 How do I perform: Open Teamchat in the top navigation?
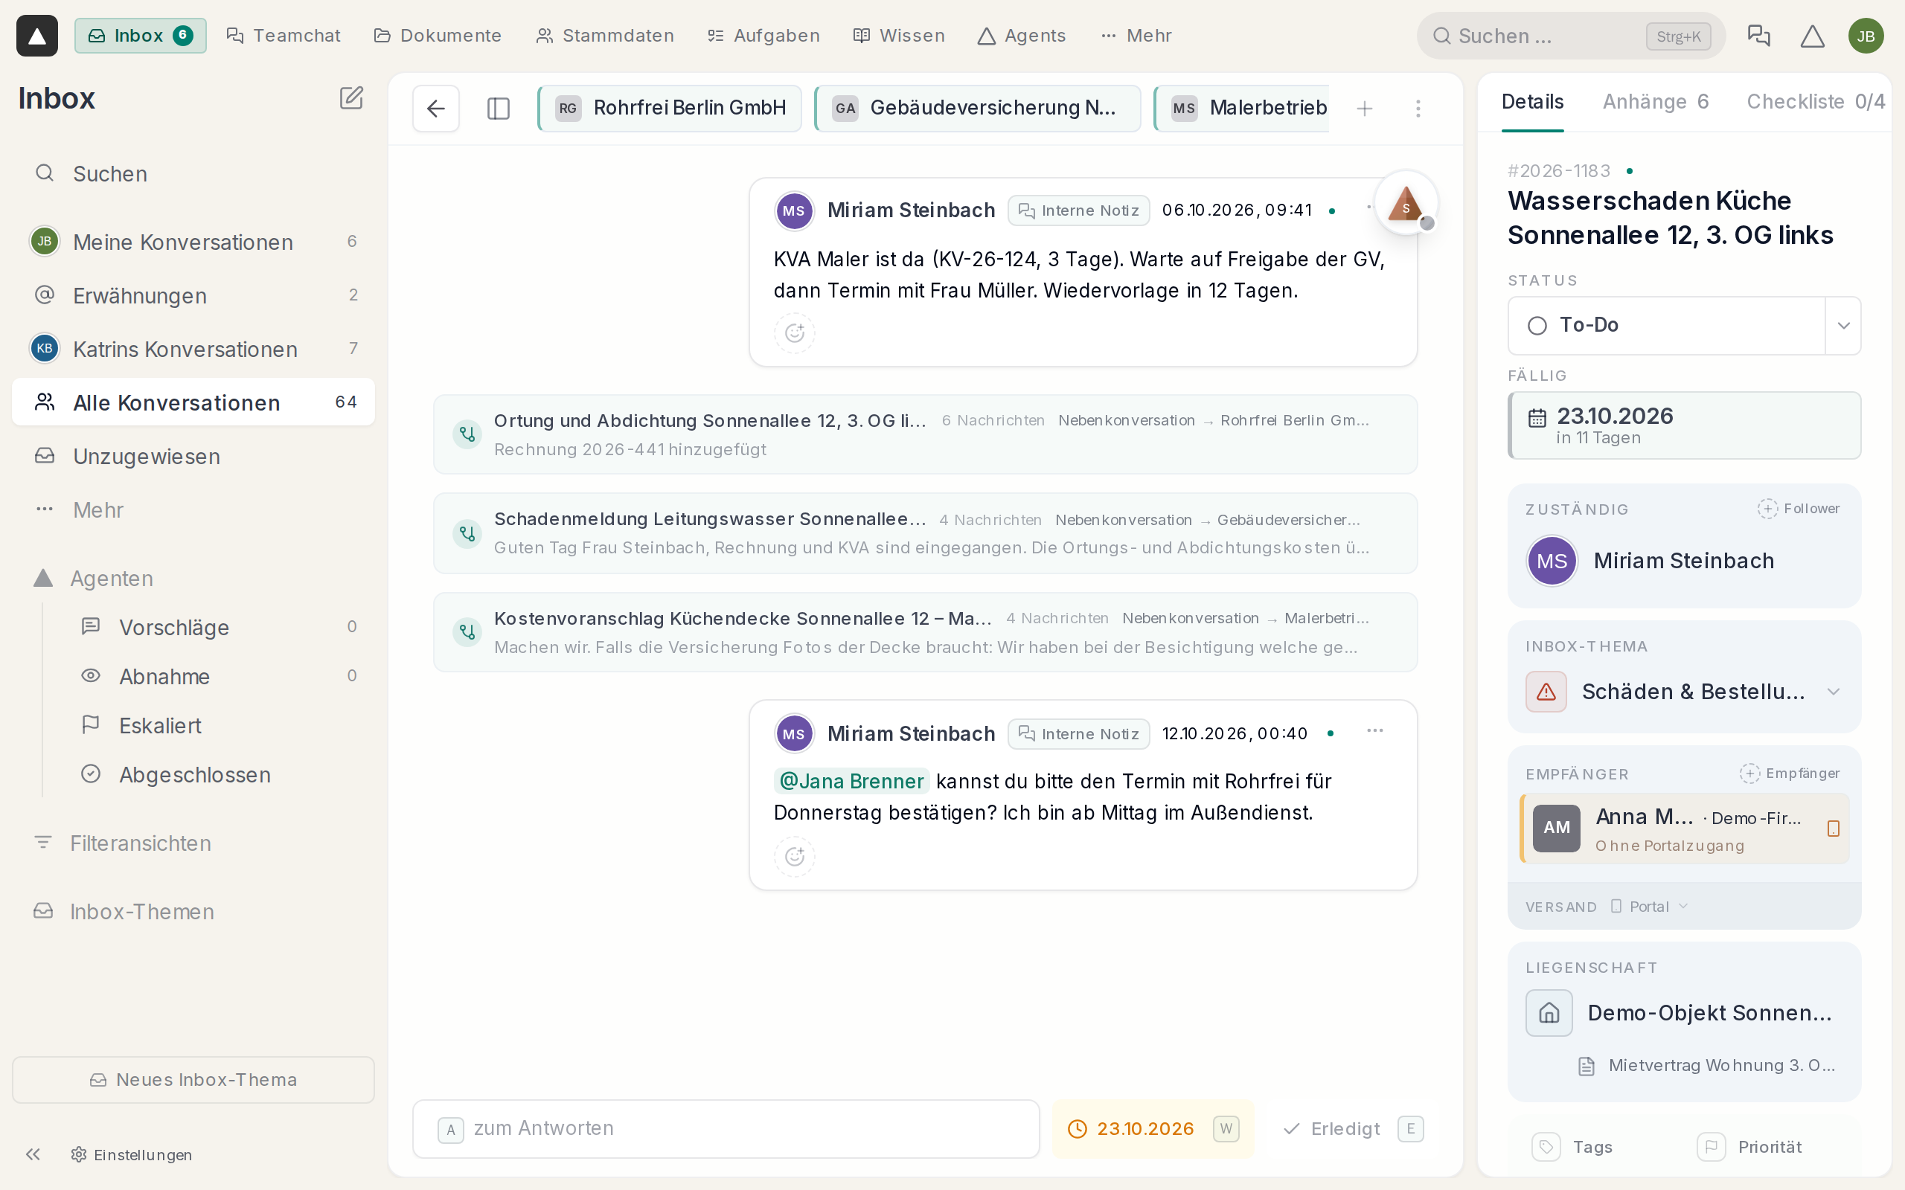pos(284,36)
